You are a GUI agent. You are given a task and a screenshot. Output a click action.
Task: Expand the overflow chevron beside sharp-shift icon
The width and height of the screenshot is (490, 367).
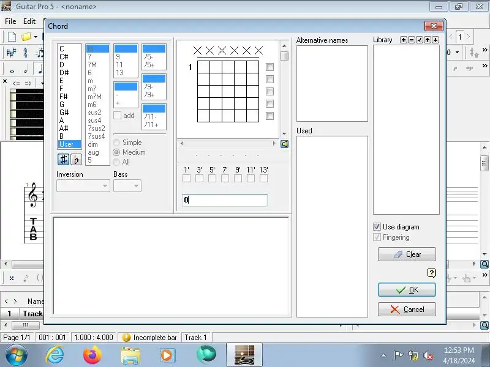tap(484, 50)
